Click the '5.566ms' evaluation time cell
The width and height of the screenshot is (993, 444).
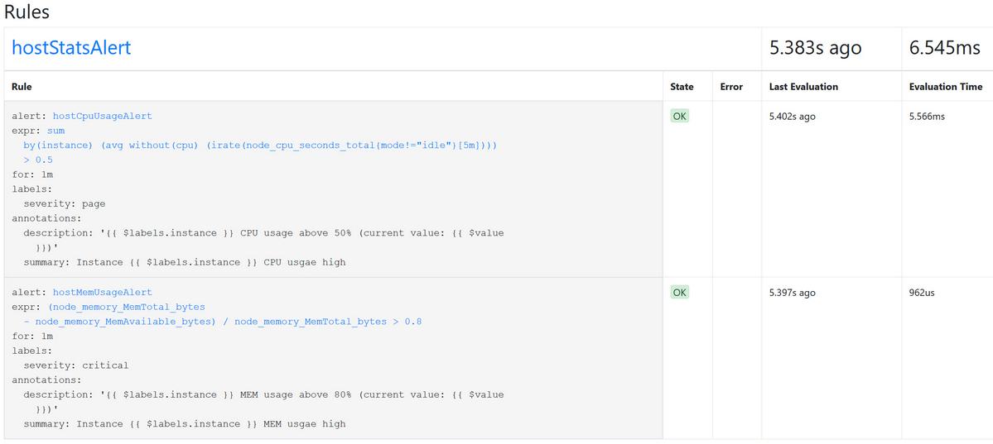click(927, 117)
